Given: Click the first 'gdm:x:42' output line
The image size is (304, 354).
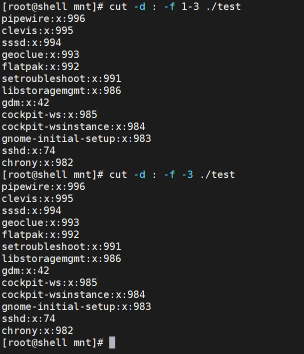Looking at the screenshot, I should coord(25,103).
